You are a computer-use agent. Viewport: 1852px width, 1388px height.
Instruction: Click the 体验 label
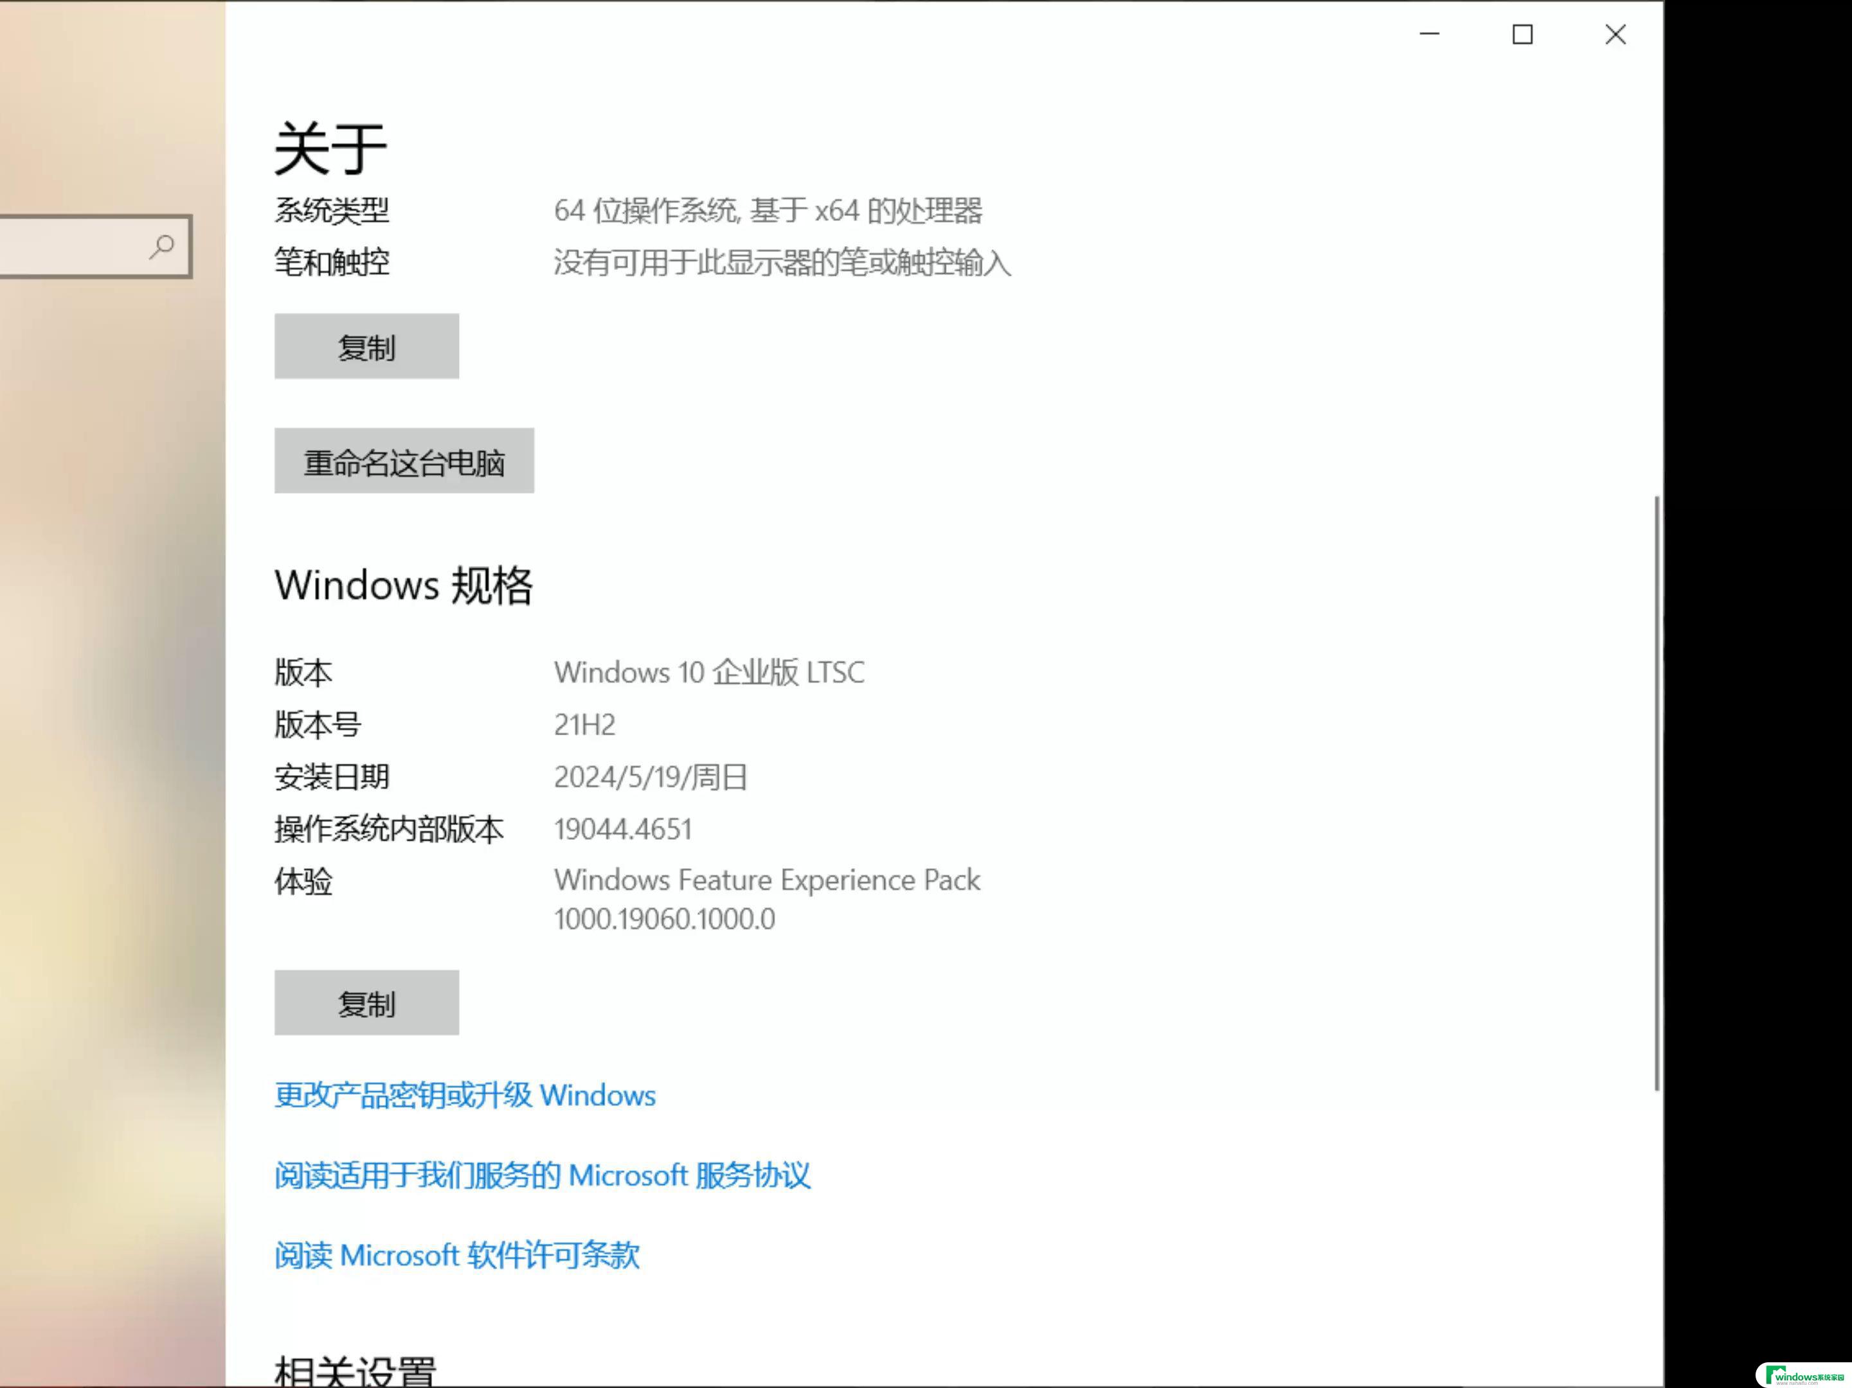point(303,882)
